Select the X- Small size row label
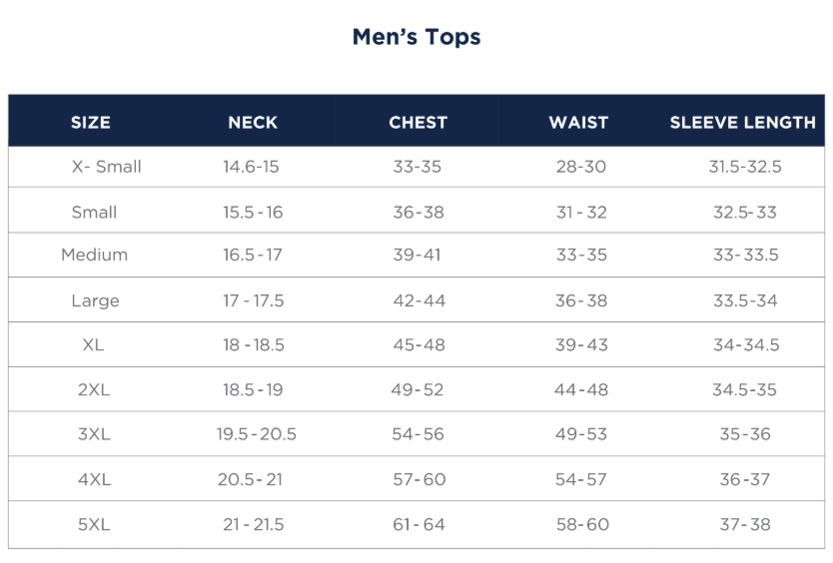 [x=106, y=167]
